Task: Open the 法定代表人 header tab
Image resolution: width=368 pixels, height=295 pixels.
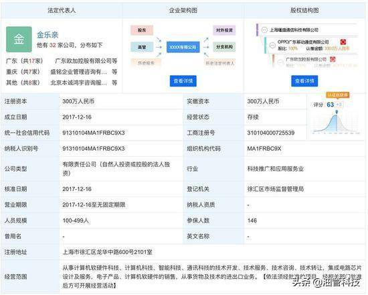Action: (62, 10)
